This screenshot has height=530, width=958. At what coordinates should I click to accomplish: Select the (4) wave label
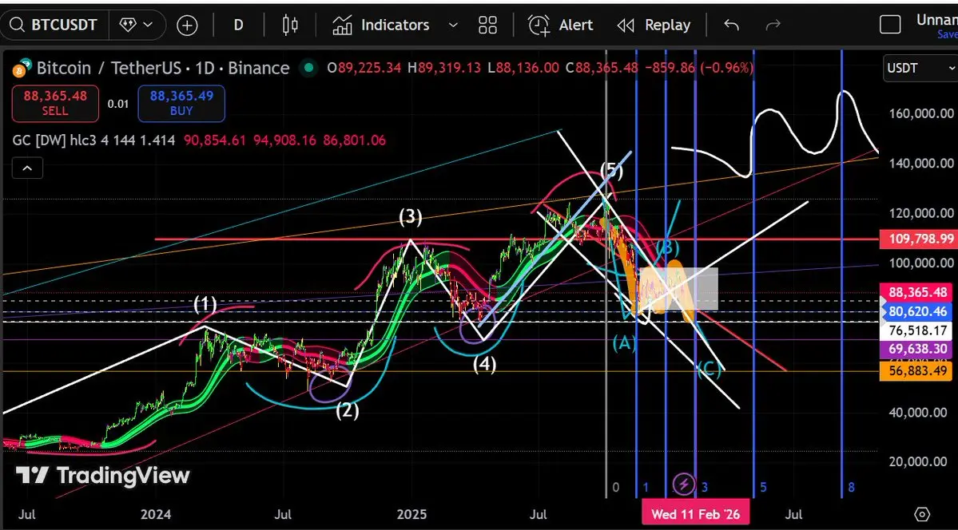coord(484,365)
